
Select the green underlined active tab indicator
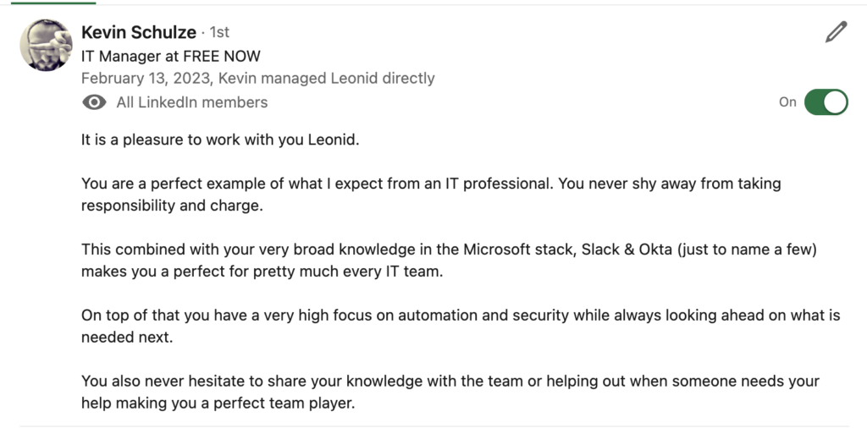click(x=53, y=3)
